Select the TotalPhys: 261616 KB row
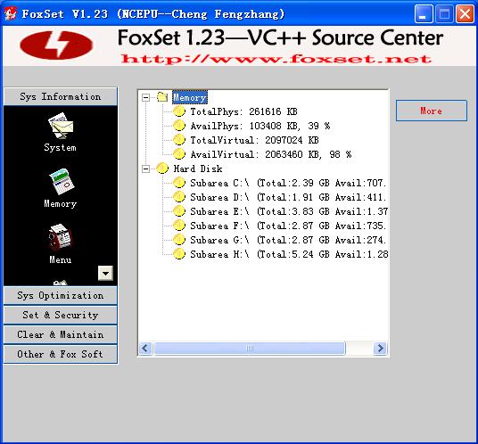The height and width of the screenshot is (444, 478). [x=243, y=111]
